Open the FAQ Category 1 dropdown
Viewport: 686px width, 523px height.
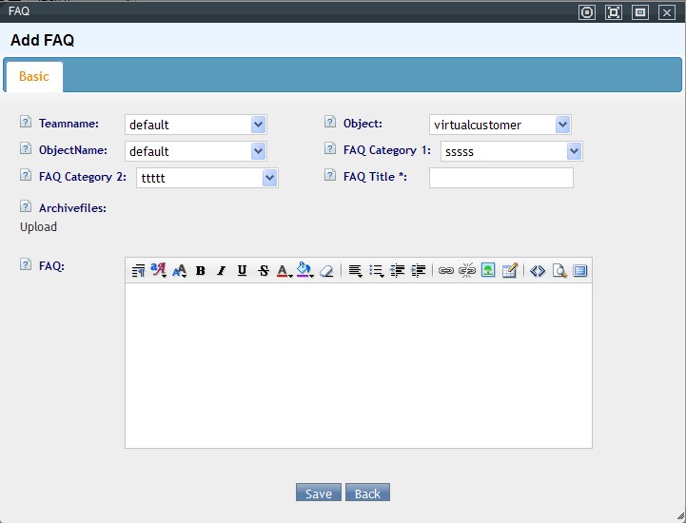pyautogui.click(x=574, y=151)
